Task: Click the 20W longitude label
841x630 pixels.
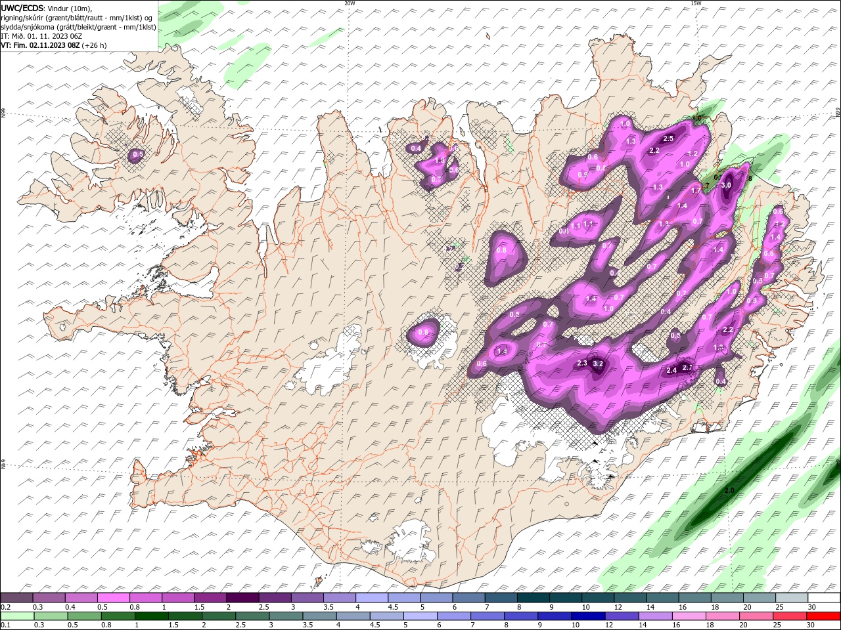Action: (x=350, y=3)
